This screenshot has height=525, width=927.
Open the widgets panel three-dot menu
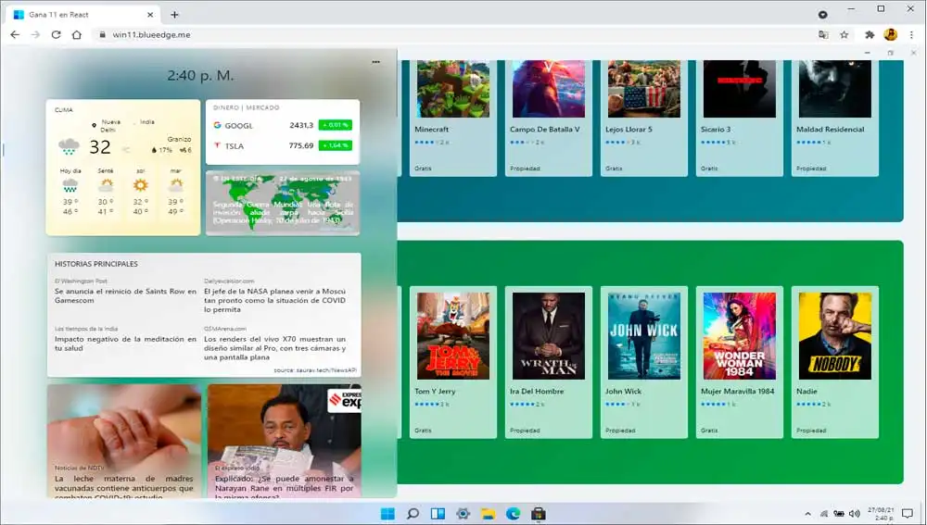[375, 62]
